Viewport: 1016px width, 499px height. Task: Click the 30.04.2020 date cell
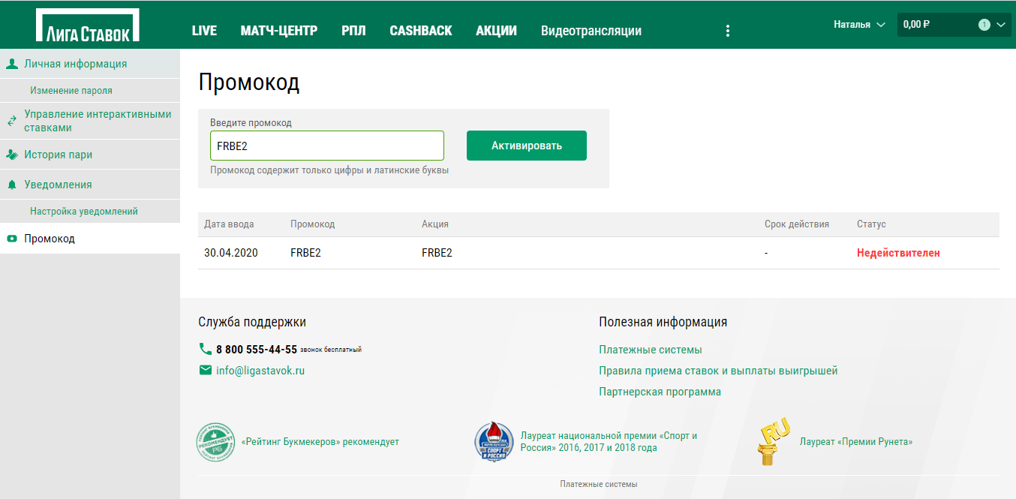231,253
